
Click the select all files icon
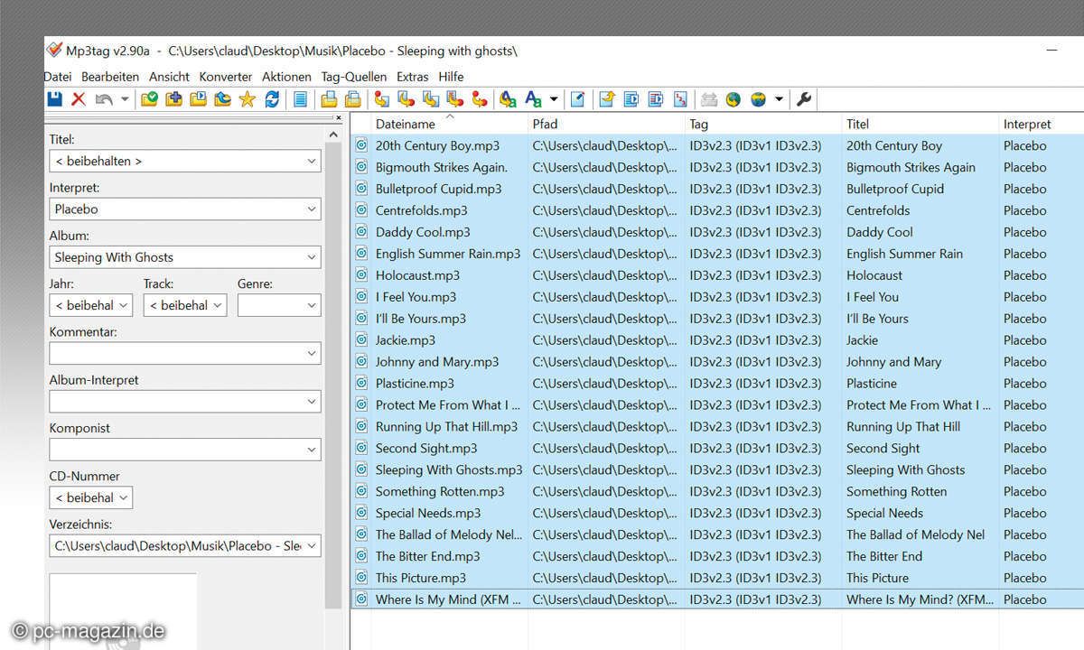(x=301, y=99)
